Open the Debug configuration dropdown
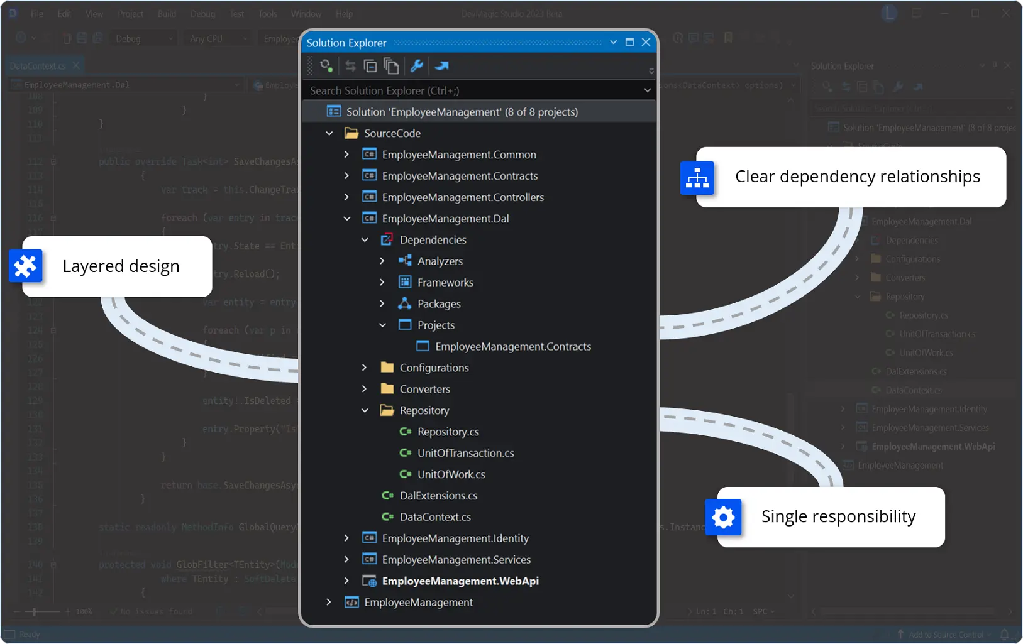The height and width of the screenshot is (644, 1023). (x=143, y=38)
